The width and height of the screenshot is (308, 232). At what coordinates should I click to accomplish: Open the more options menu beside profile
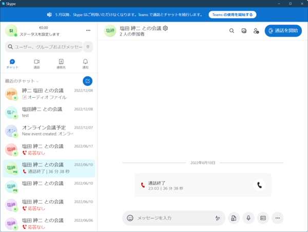(x=88, y=31)
